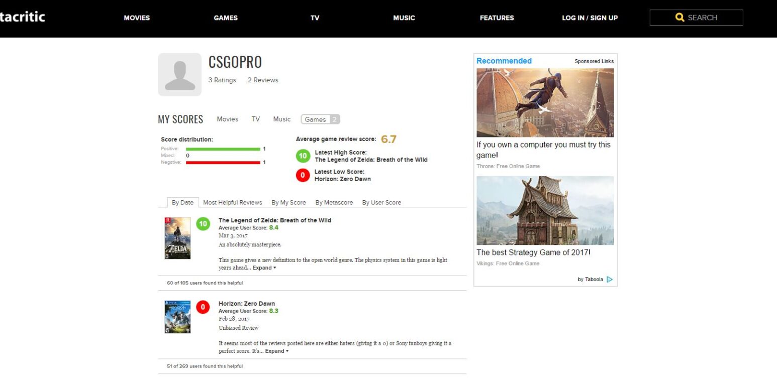Click 'Throne: Free Online Game' caption
This screenshot has width=777, height=388.
point(508,166)
